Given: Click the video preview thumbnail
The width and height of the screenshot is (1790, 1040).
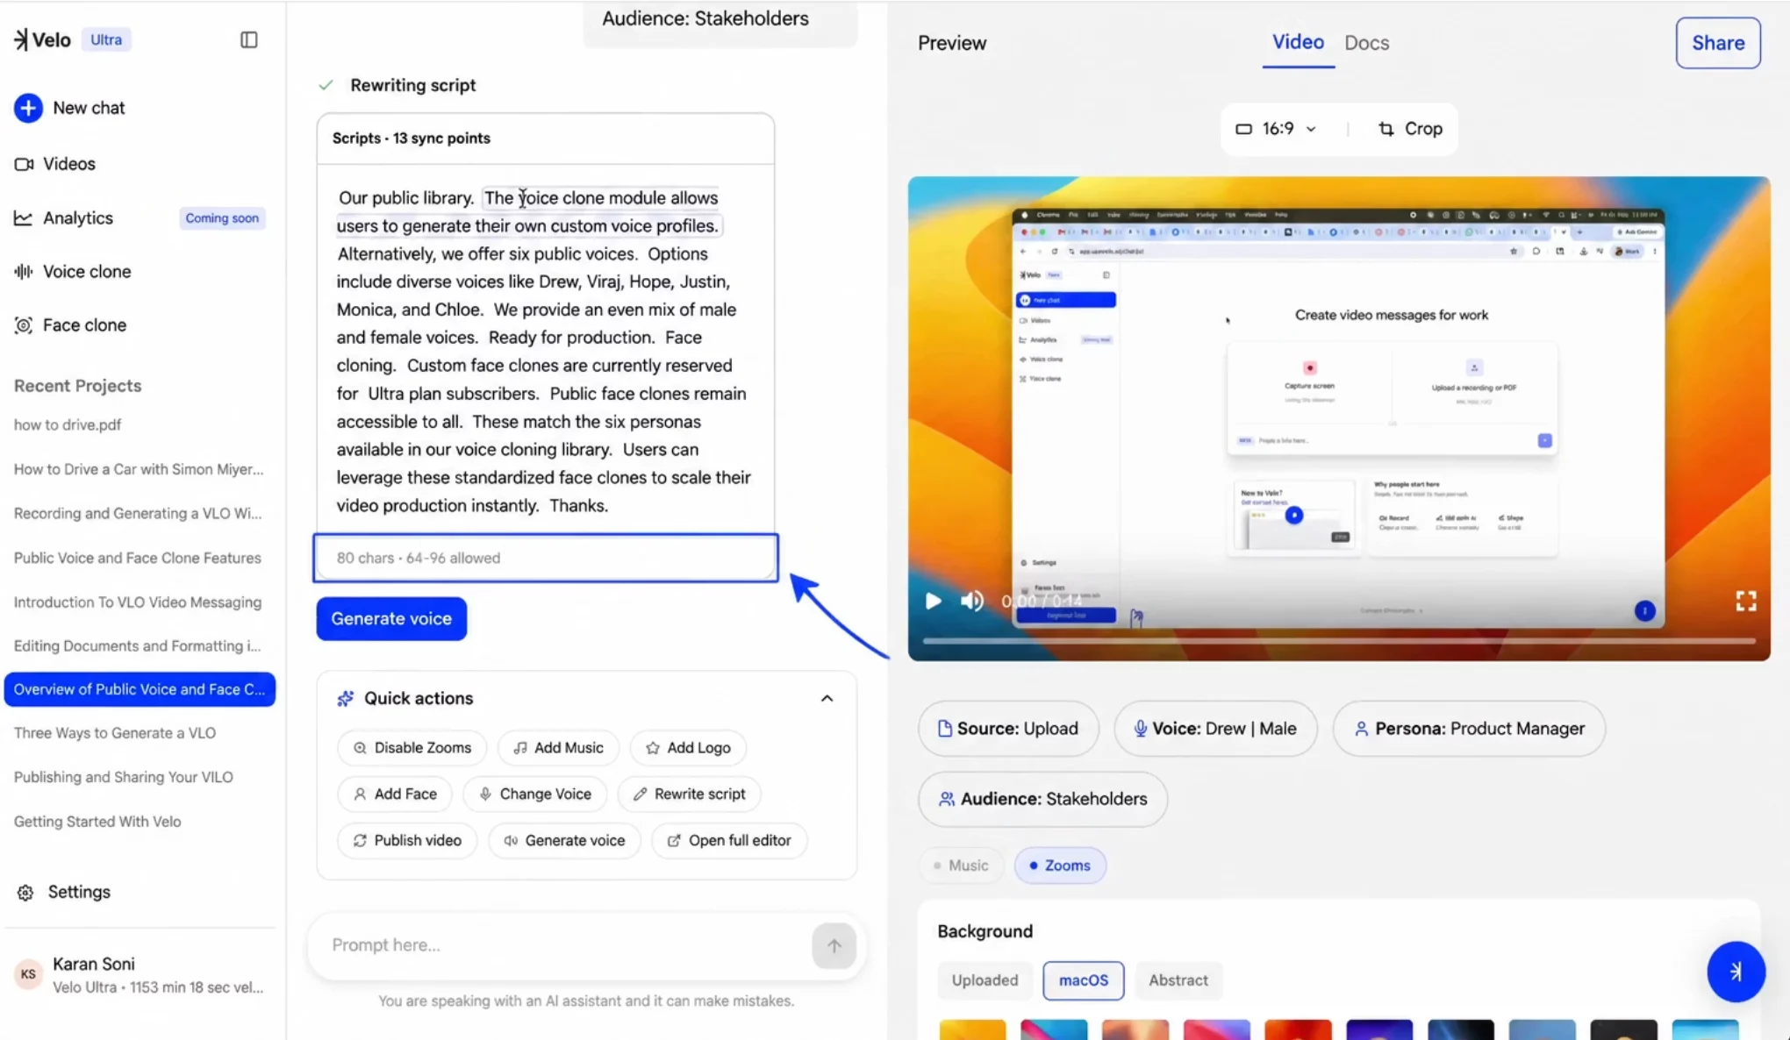Looking at the screenshot, I should (1339, 419).
